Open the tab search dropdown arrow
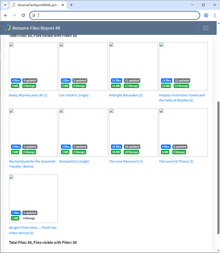The width and height of the screenshot is (220, 253). [5, 5]
